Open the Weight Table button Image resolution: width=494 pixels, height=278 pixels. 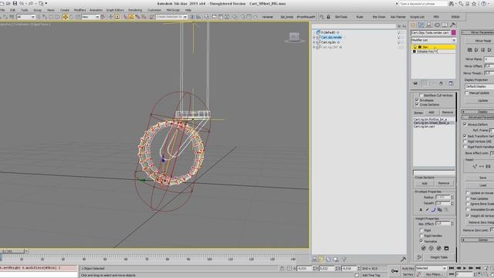coord(439,257)
